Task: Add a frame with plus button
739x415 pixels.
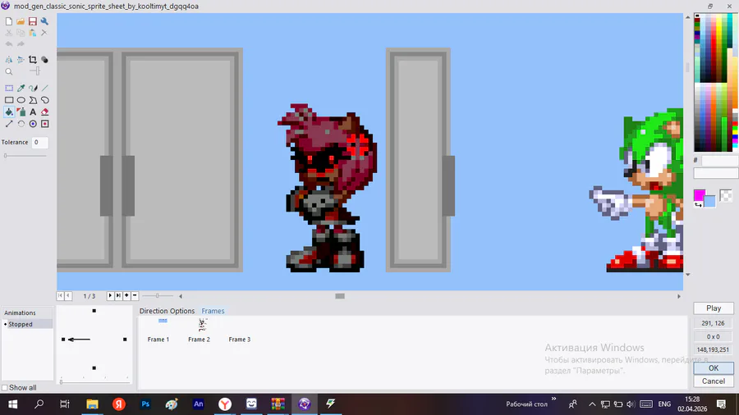Action: click(126, 295)
